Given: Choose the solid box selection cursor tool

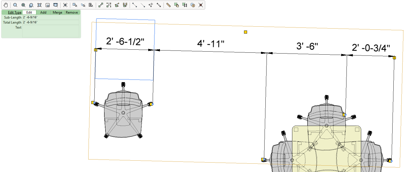Looking at the screenshot, I should [75, 5].
